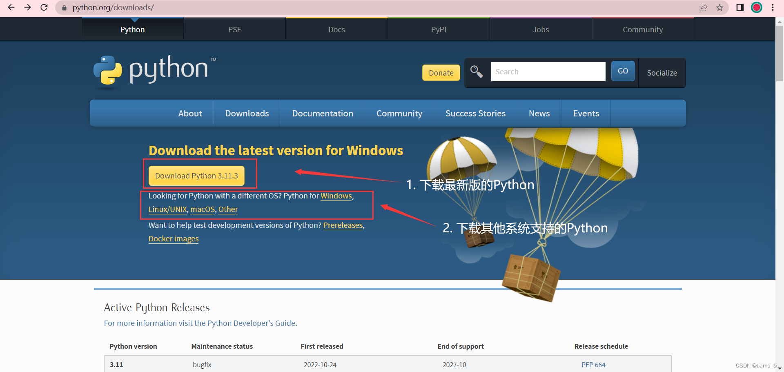Screen dimensions: 784x372
Task: Click the Active Python Releases heading
Action: 157,307
